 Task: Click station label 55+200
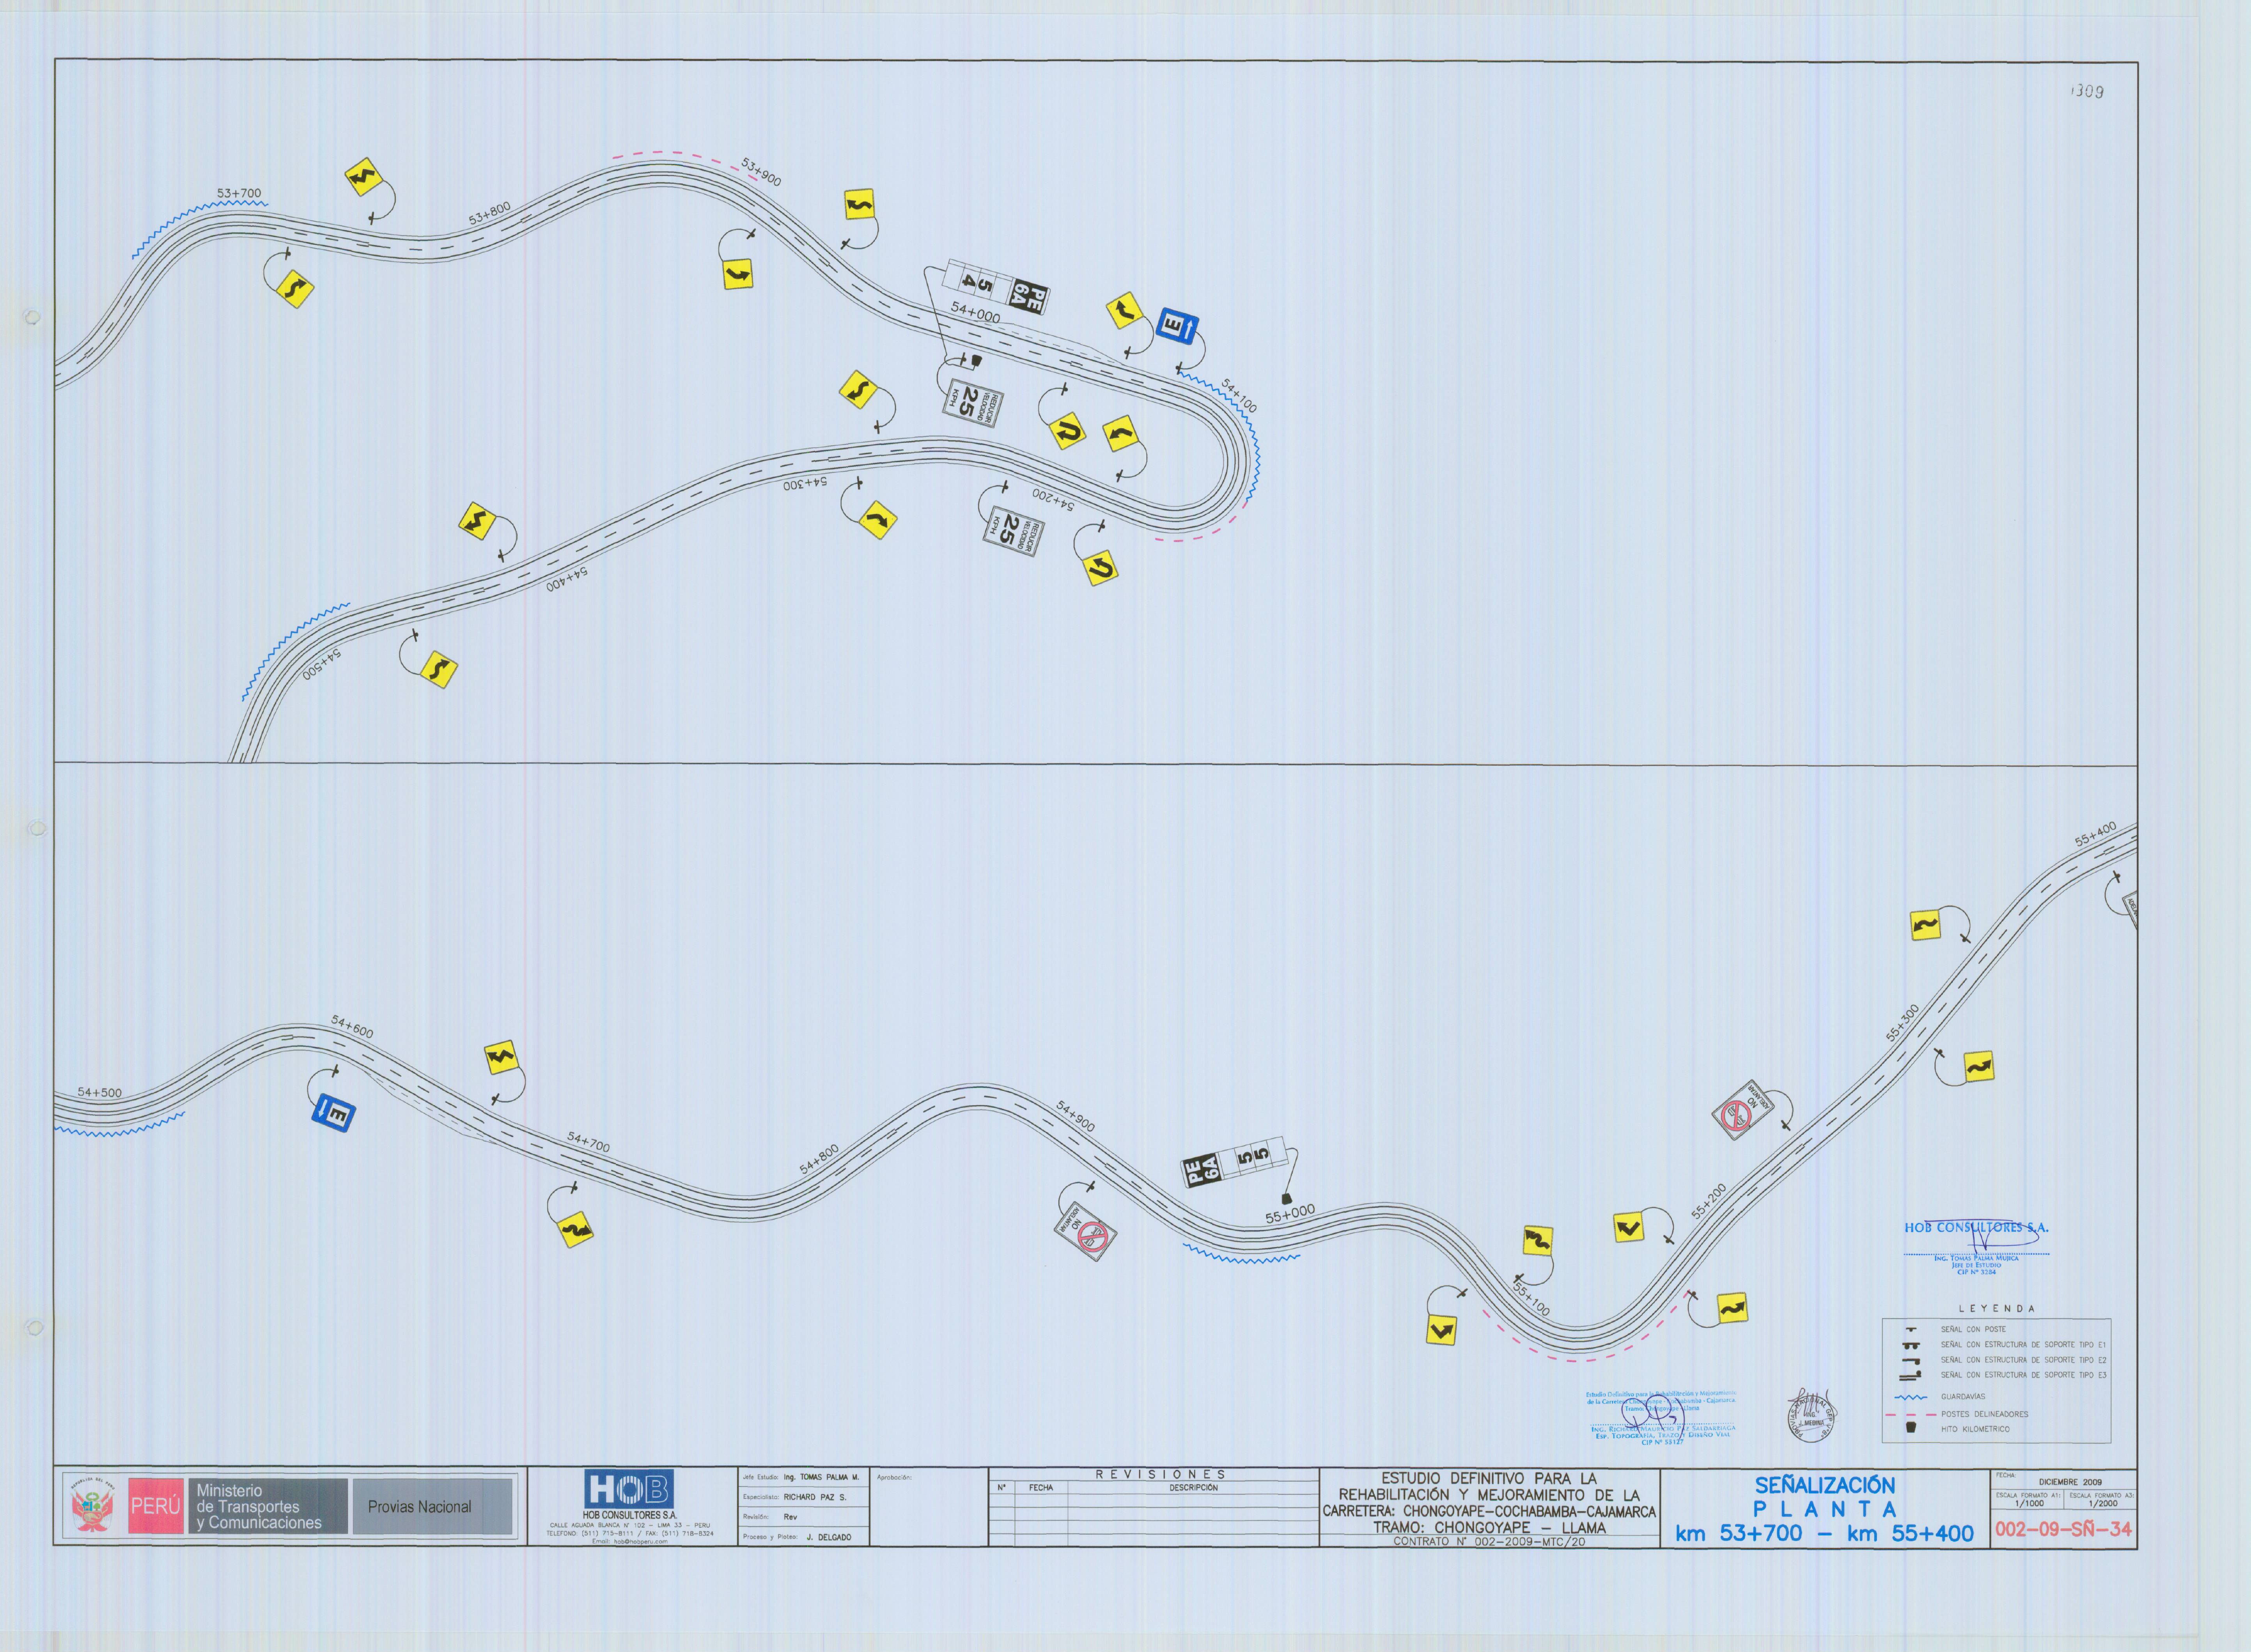1709,1202
